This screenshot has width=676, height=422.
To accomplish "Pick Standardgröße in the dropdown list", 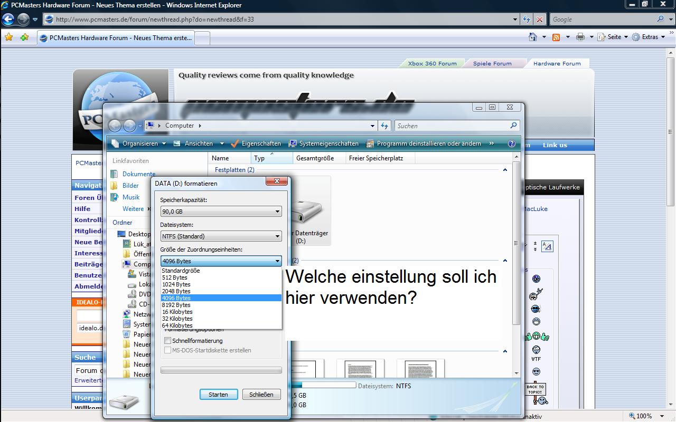I will click(x=181, y=271).
